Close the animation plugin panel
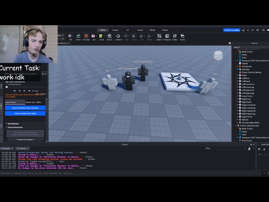This screenshot has height=202, width=269. coord(45,74)
